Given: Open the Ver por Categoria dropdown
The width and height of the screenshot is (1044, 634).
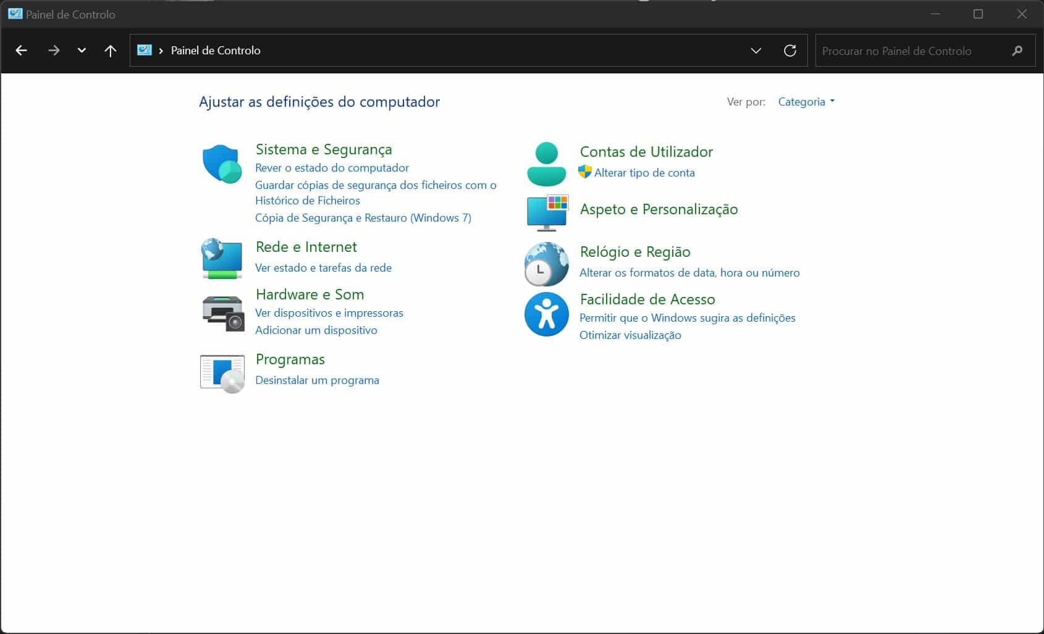Looking at the screenshot, I should click(x=806, y=102).
